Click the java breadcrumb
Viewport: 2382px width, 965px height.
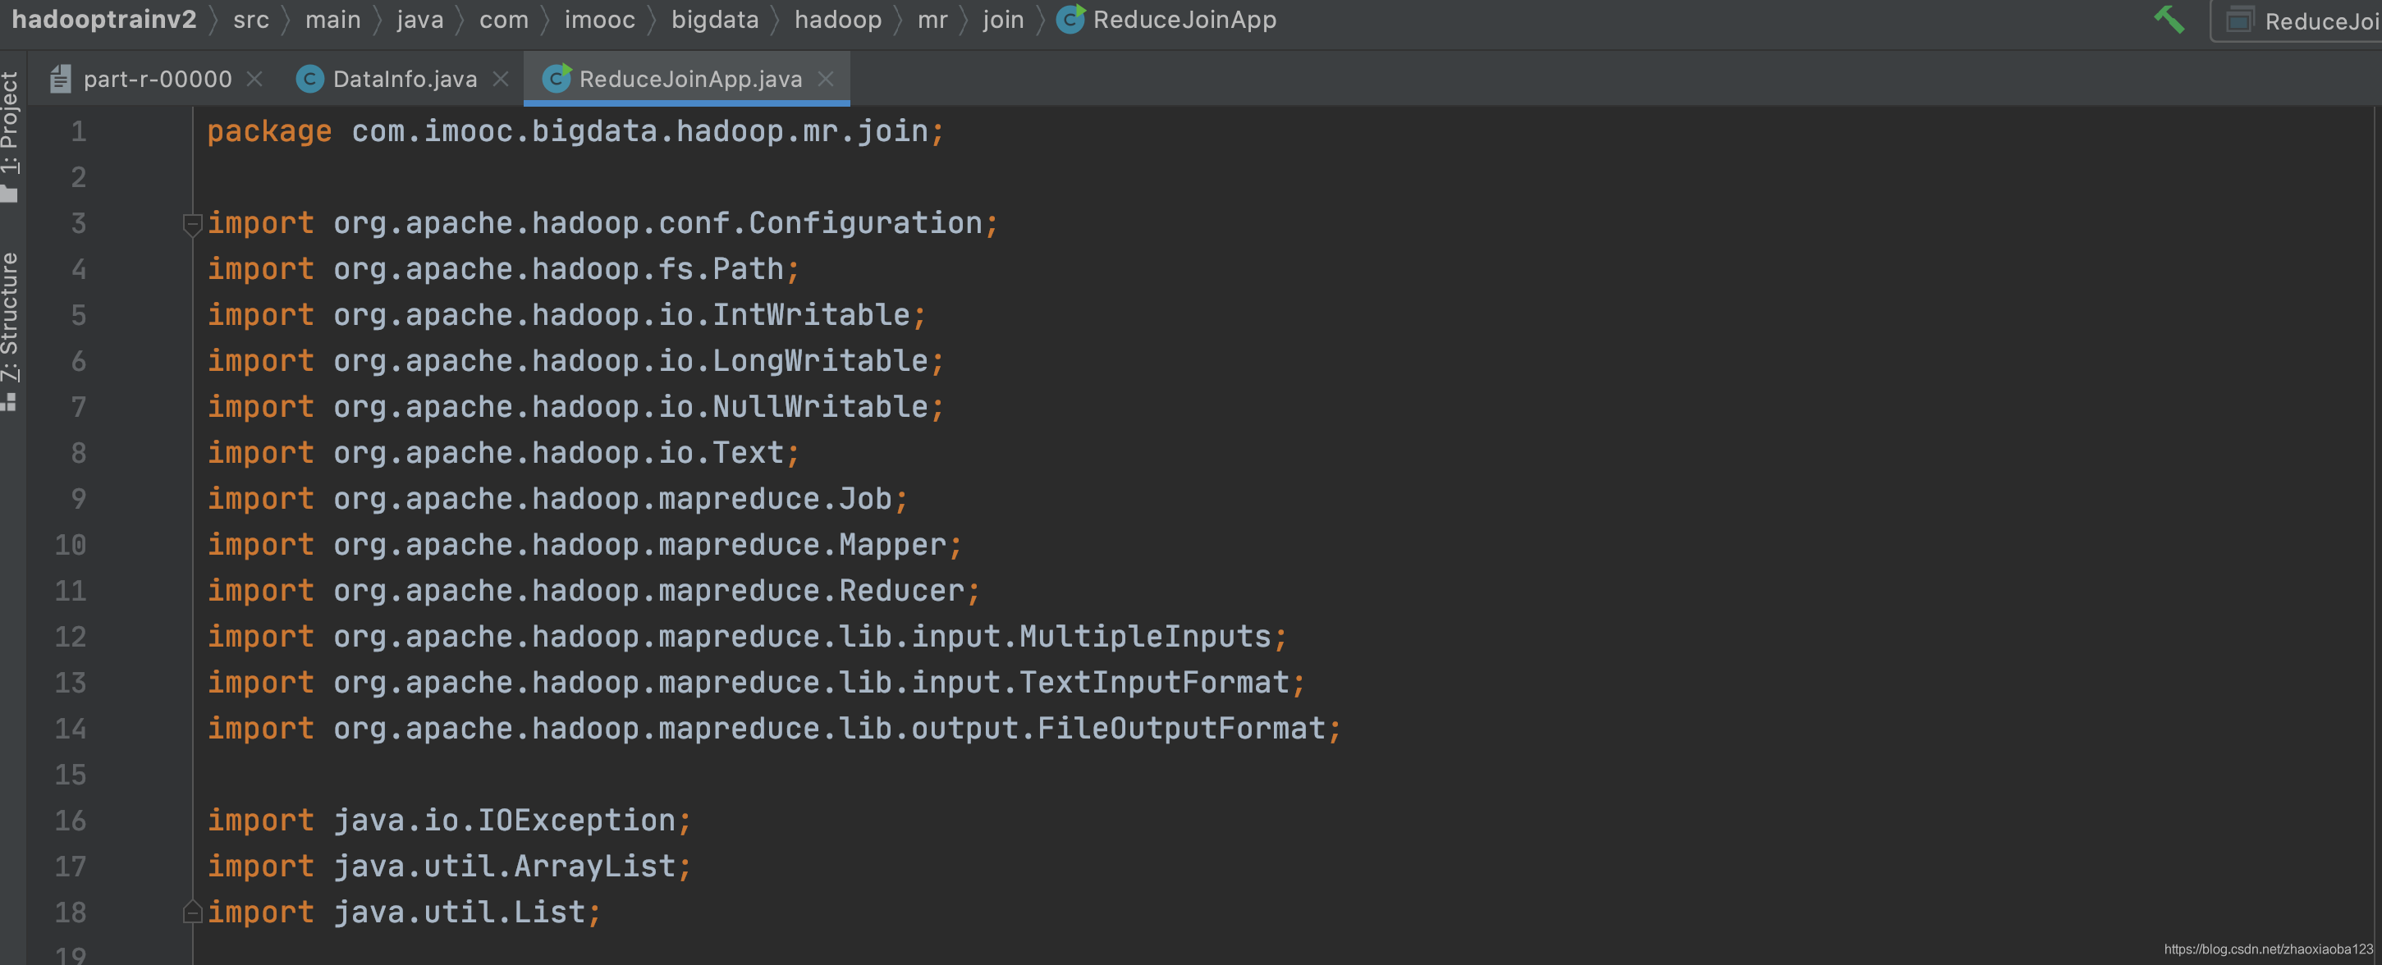click(x=419, y=20)
